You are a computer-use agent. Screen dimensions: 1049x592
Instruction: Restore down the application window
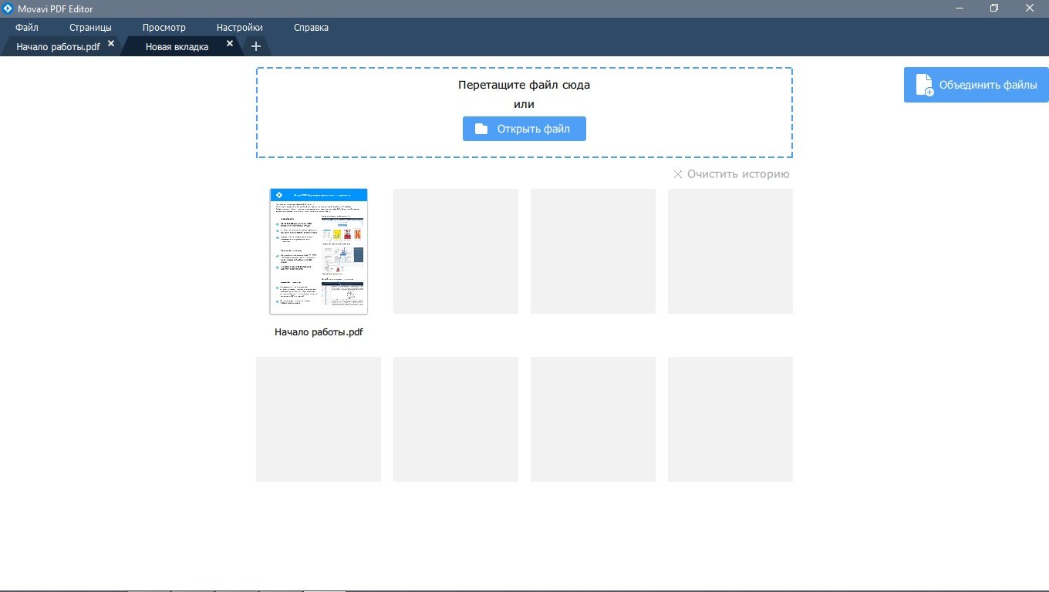tap(994, 8)
